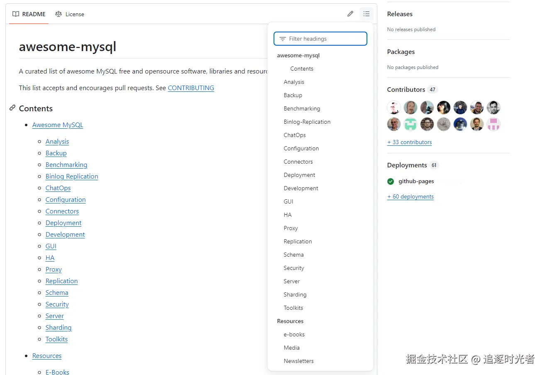The image size is (545, 375).
Task: Open Binlog Replication link in README
Action: (x=72, y=176)
